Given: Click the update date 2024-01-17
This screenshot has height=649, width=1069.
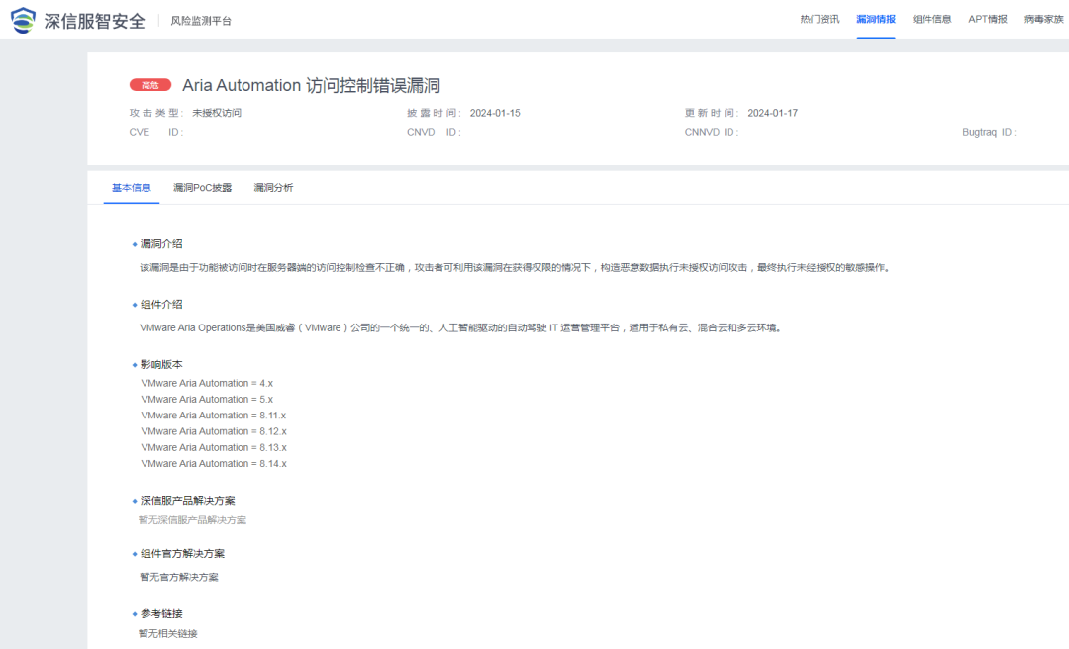Looking at the screenshot, I should [x=772, y=113].
